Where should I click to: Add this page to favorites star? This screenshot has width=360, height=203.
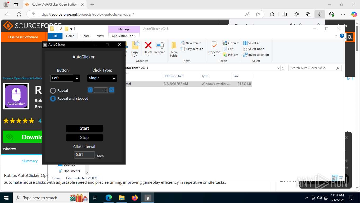pos(258,14)
